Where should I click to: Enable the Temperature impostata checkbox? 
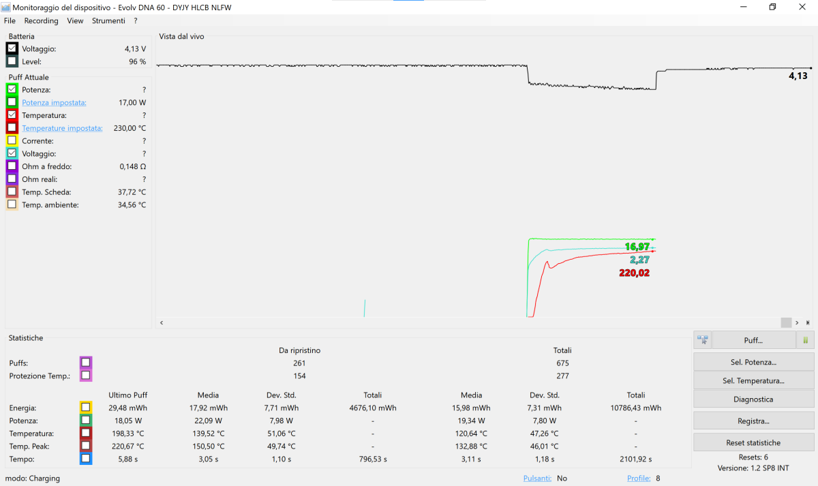[12, 127]
